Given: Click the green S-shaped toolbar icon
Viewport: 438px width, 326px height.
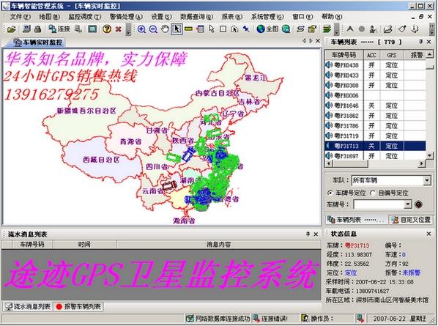Looking at the screenshot, I should (300, 29).
